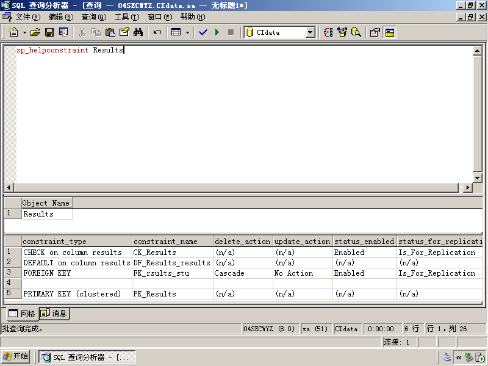Click the Current Connection Properties icon
The image size is (488, 366).
tap(375, 32)
